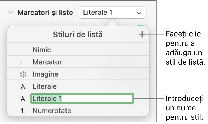Click the Marcatori și liste section label
208x124 pixels.
click(x=45, y=13)
